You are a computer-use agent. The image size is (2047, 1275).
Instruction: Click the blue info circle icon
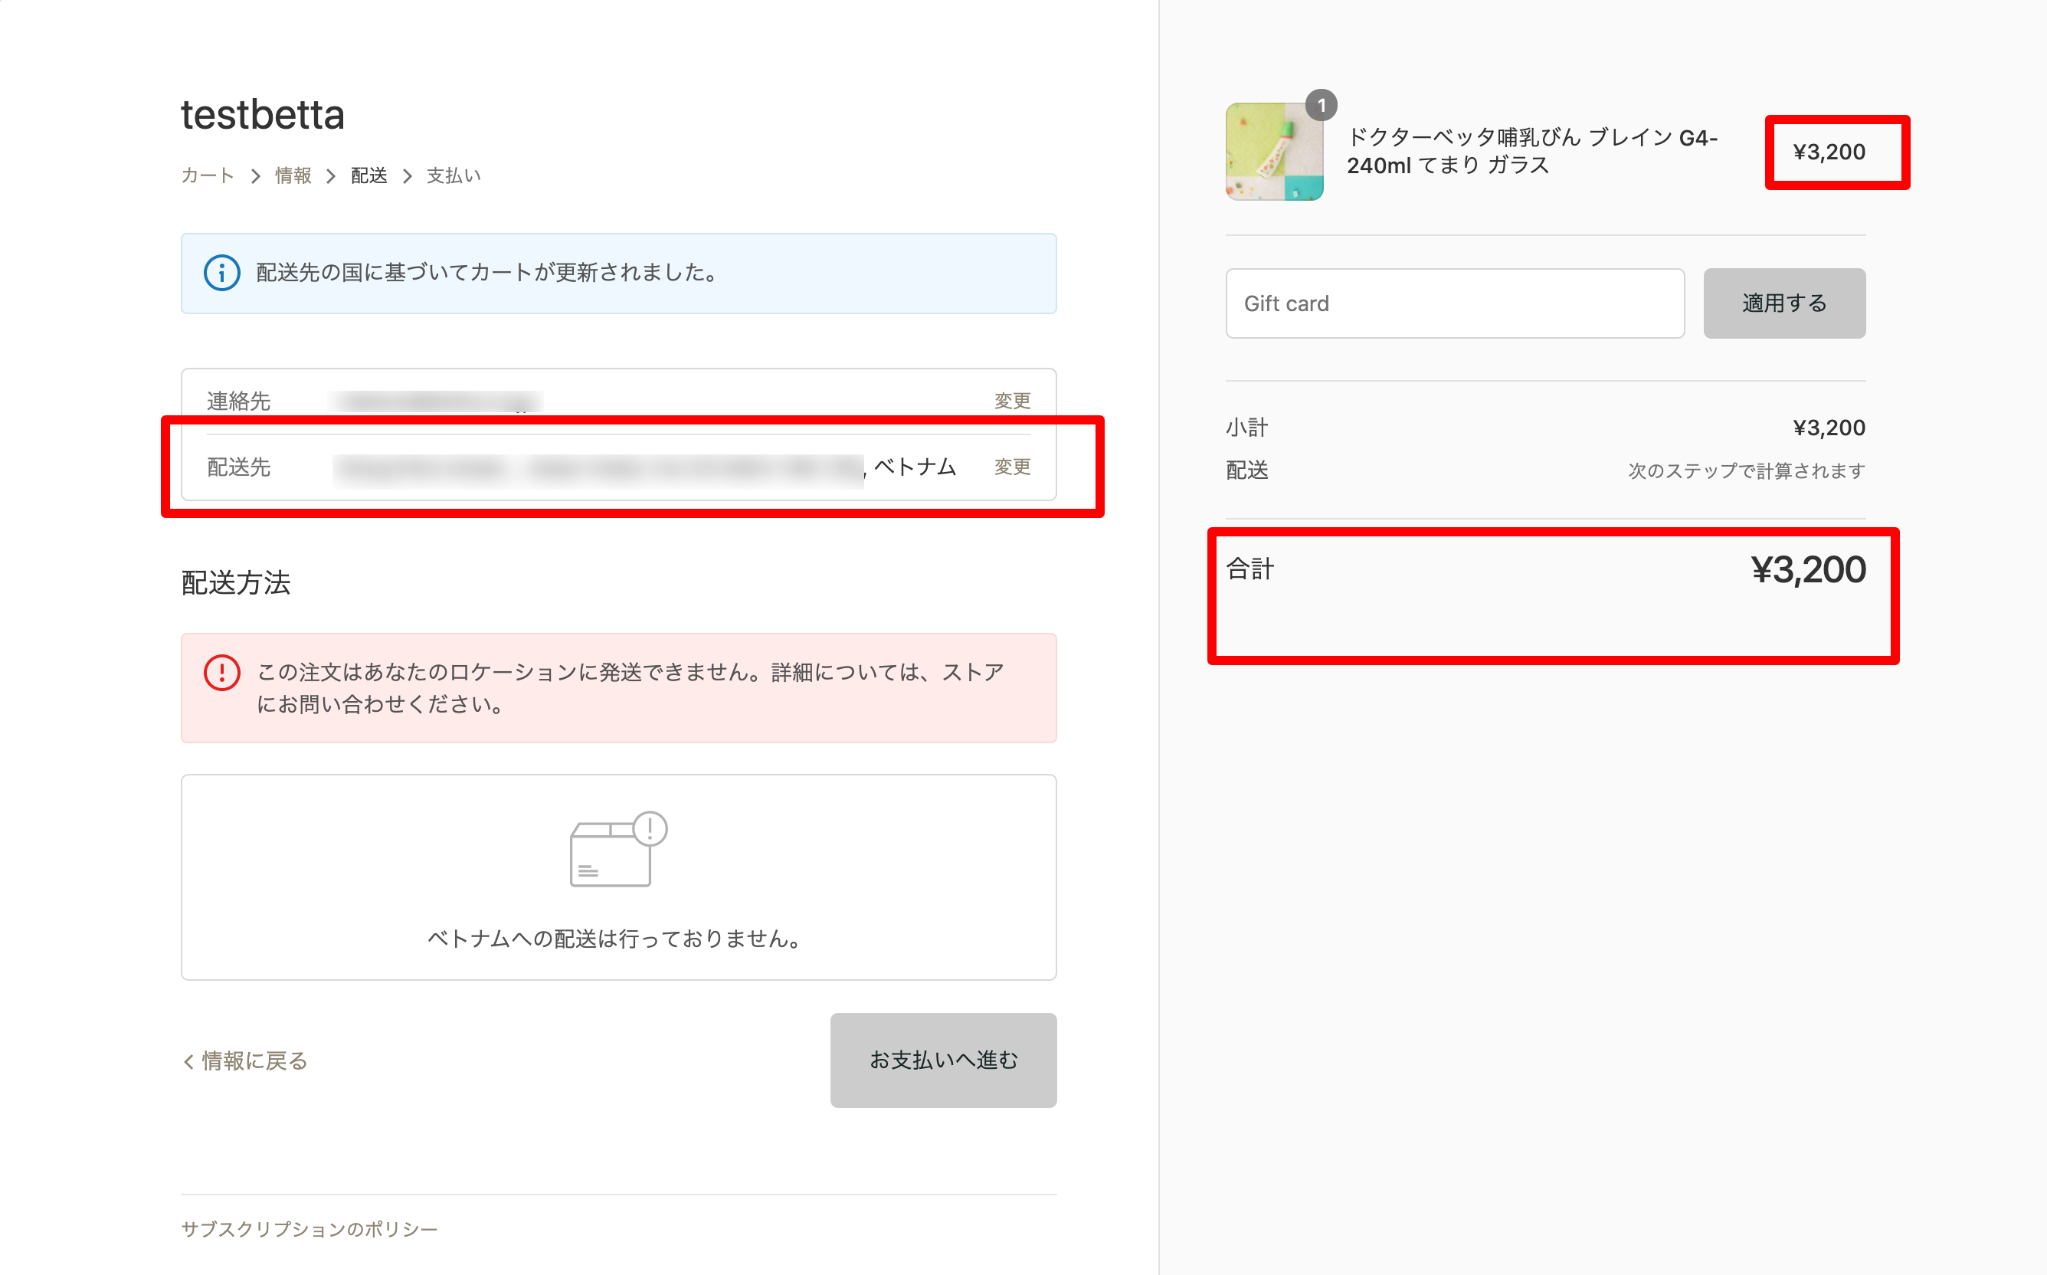pos(221,274)
